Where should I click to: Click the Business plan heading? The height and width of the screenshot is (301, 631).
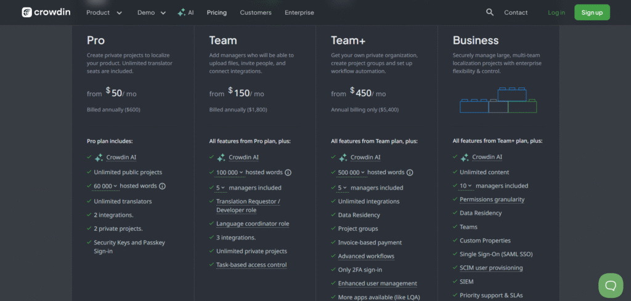(476, 40)
